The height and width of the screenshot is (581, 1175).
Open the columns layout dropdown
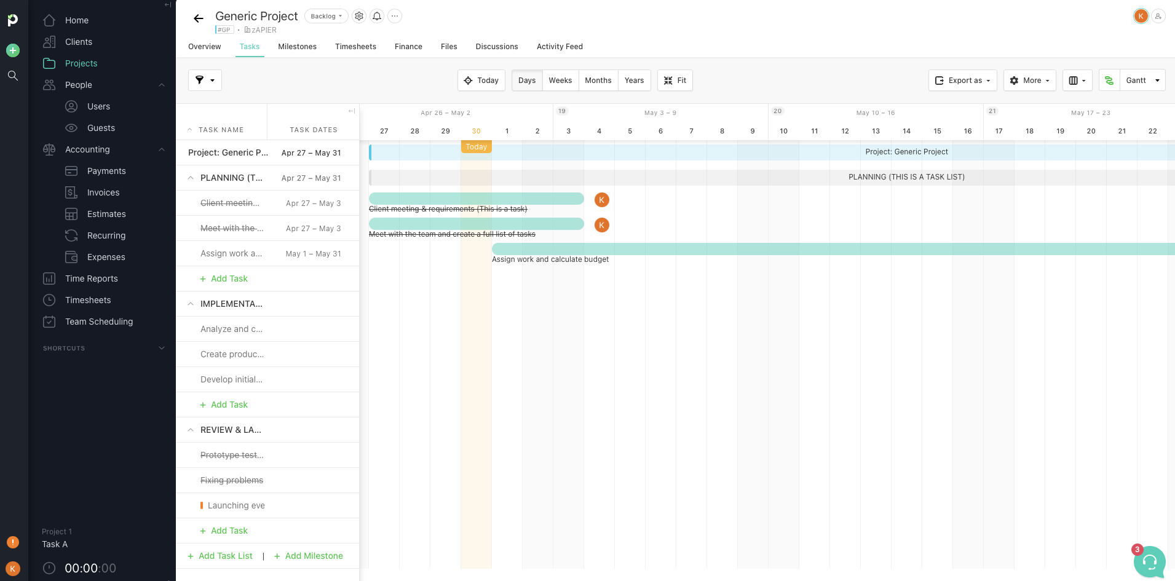1077,81
